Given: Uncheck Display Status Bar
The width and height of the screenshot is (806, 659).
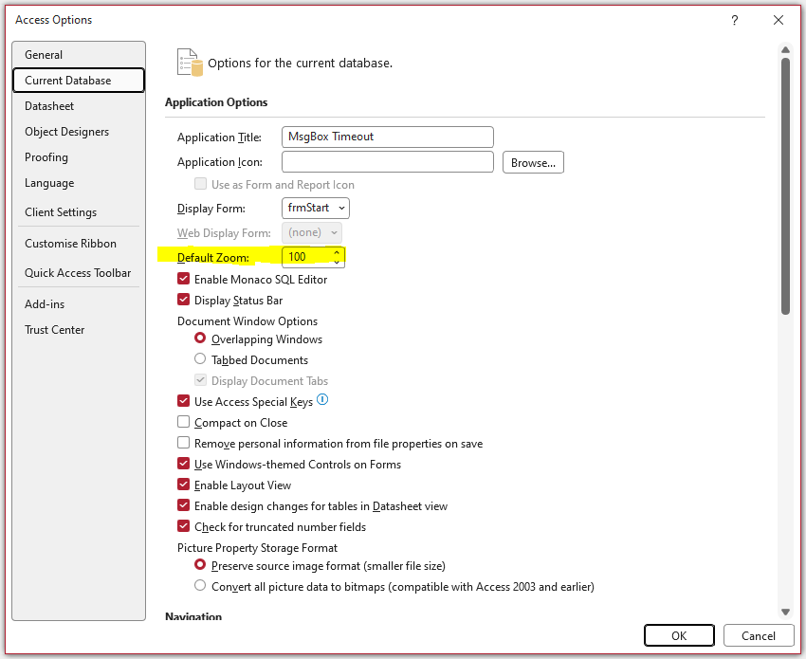Looking at the screenshot, I should 184,301.
